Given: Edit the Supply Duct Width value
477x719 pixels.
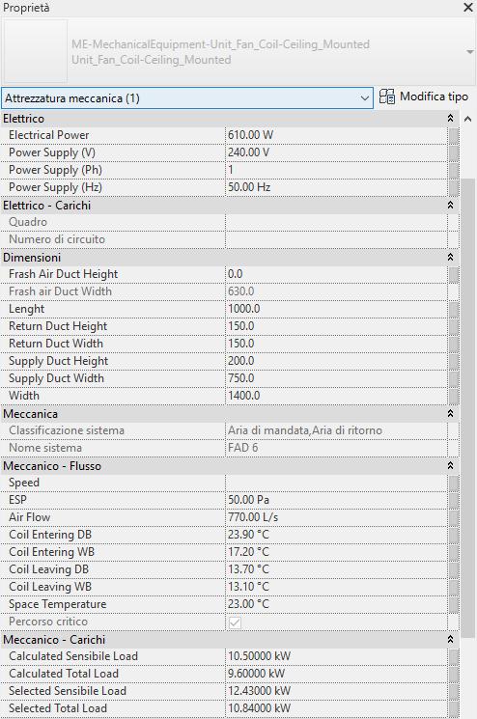Looking at the screenshot, I should tap(337, 378).
